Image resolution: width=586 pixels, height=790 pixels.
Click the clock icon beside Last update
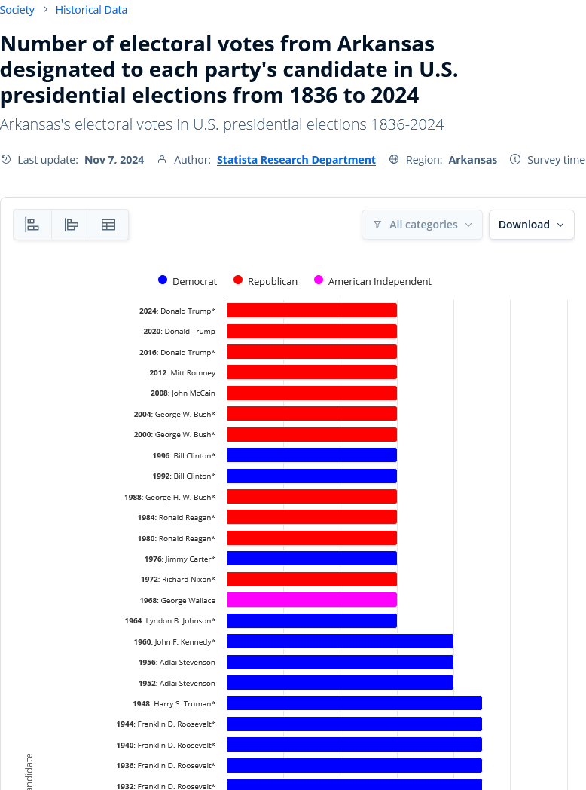tap(6, 159)
